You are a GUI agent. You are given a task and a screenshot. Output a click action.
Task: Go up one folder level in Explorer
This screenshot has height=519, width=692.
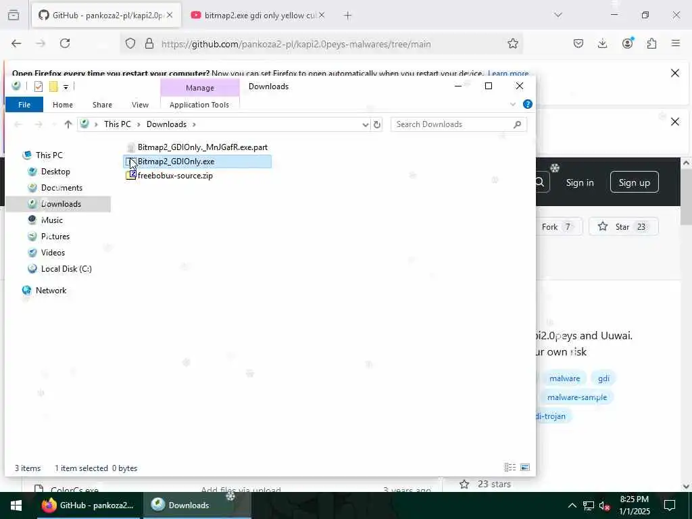coord(68,124)
